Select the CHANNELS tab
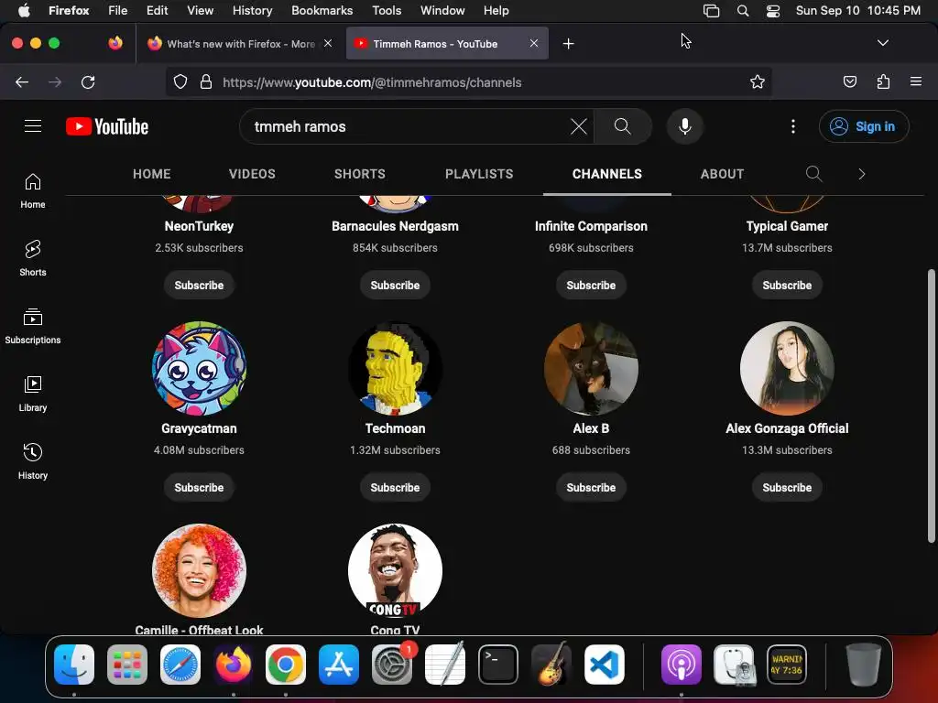 606,174
